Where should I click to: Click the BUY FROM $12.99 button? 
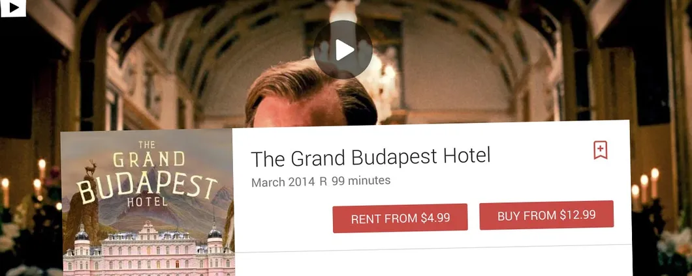(546, 215)
